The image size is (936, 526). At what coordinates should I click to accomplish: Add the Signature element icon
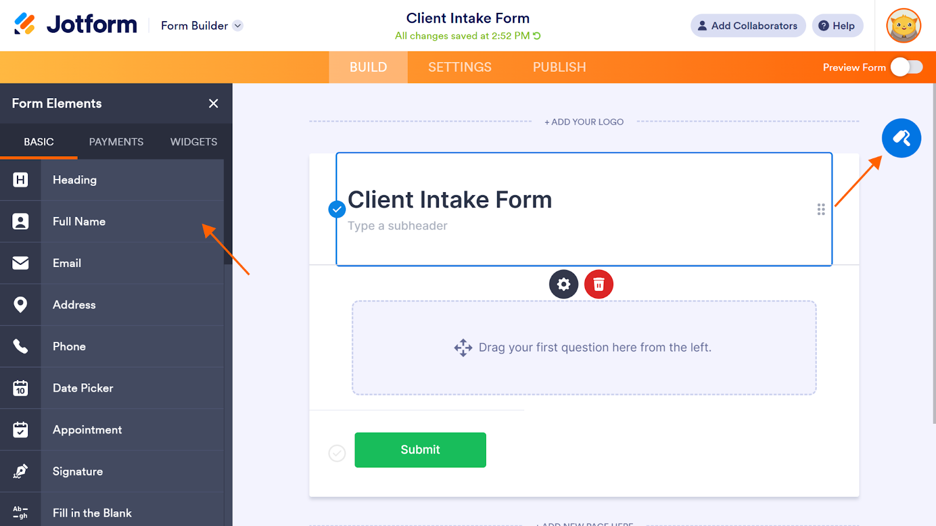click(20, 471)
